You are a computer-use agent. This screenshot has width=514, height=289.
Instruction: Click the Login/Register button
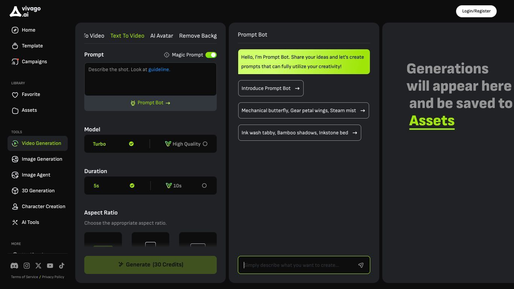pyautogui.click(x=476, y=11)
